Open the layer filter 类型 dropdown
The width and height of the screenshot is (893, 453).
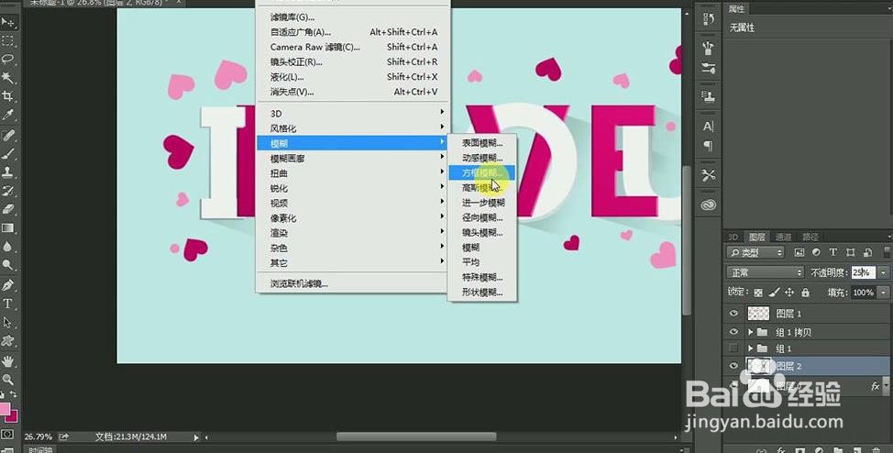point(755,252)
